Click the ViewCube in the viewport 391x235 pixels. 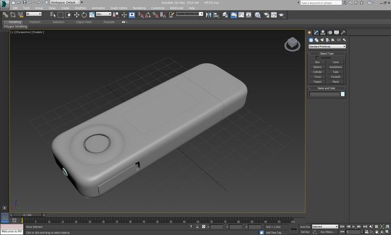[x=292, y=44]
